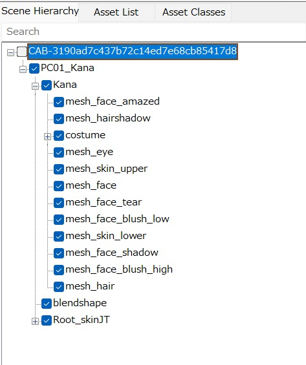This screenshot has width=306, height=365.
Task: Uncheck mesh_face_amazed checkbox
Action: click(59, 102)
